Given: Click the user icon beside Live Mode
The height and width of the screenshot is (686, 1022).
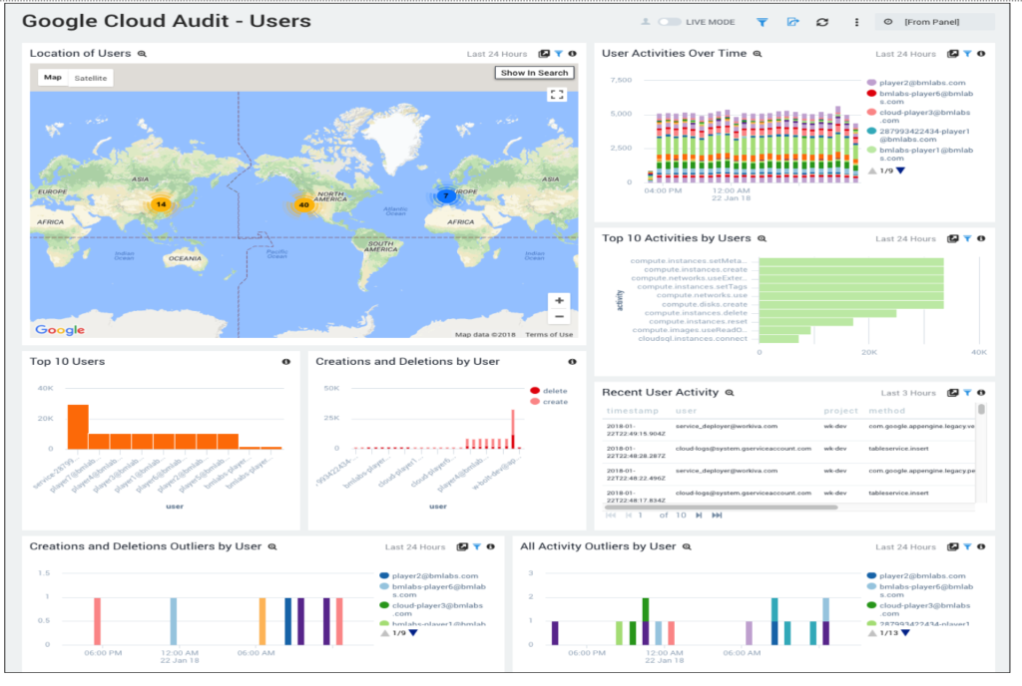Looking at the screenshot, I should point(645,22).
